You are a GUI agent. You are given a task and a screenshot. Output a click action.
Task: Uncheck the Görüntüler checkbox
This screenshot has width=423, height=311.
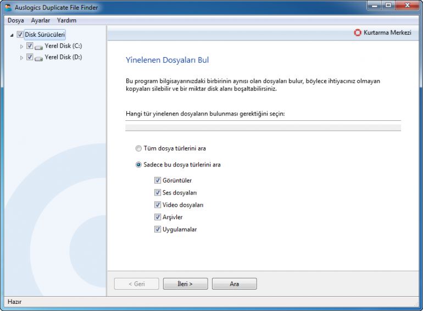click(x=158, y=180)
